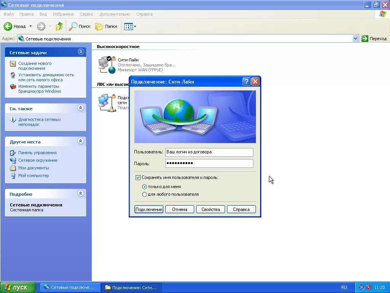Click the Forward arrow icon
This screenshot has width=390, height=293.
pos(41,26)
